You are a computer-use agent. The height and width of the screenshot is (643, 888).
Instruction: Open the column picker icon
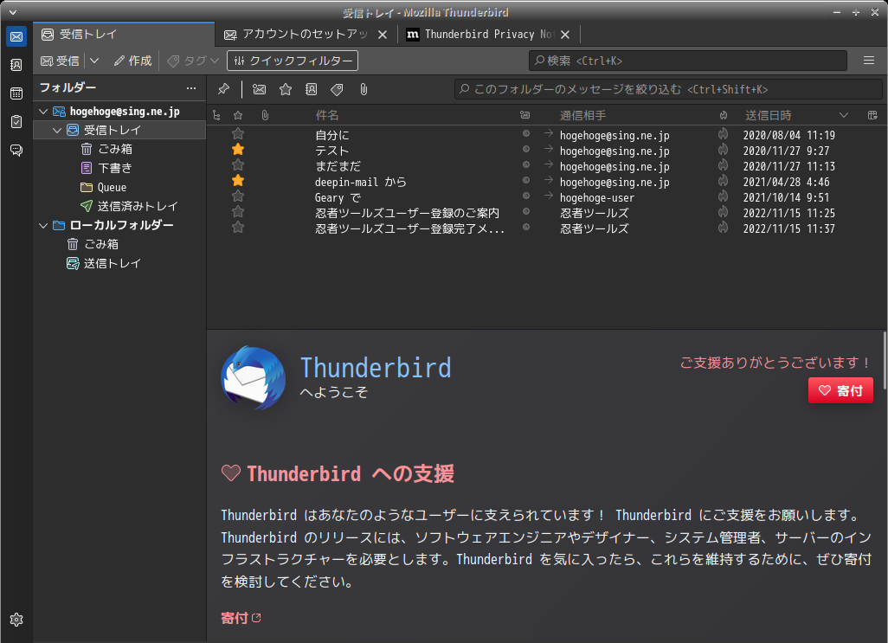[872, 115]
